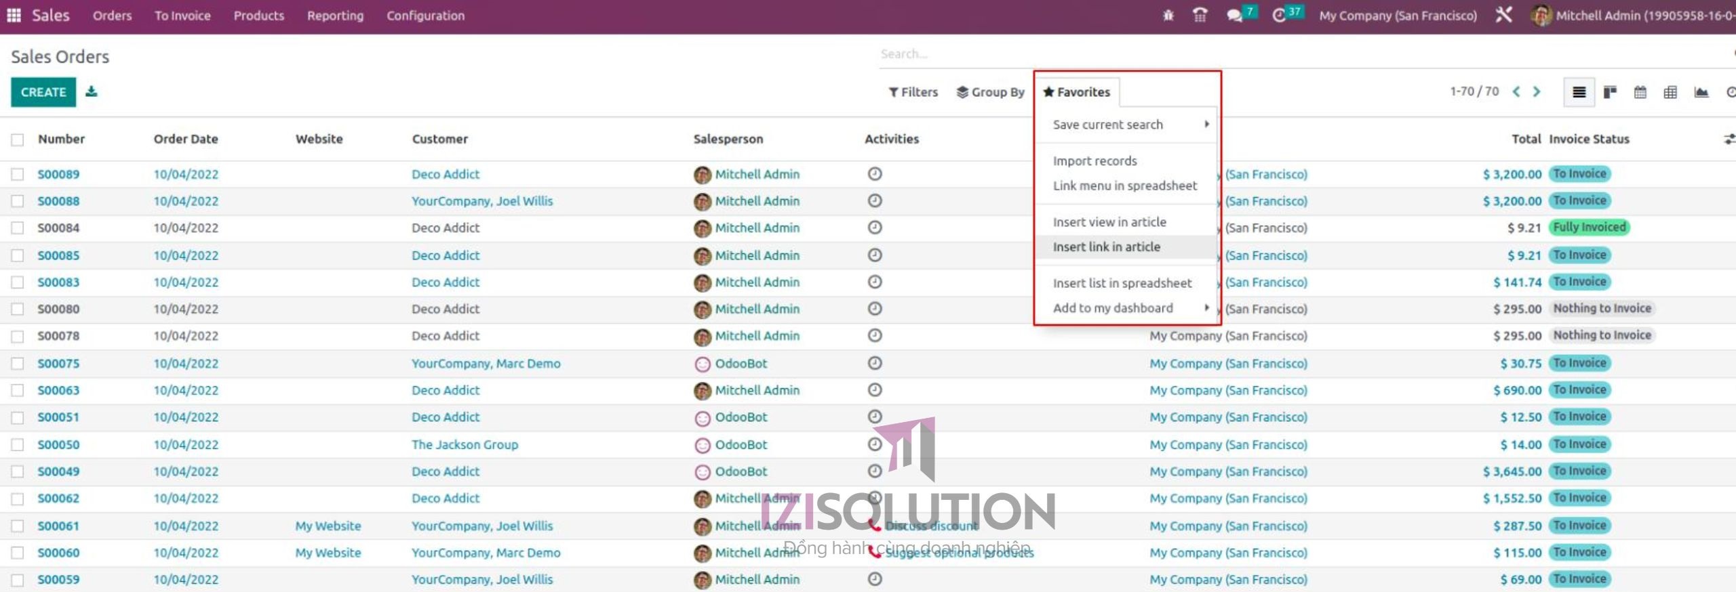This screenshot has width=1736, height=592.
Task: Switch to pivot table view icon
Action: pyautogui.click(x=1670, y=92)
